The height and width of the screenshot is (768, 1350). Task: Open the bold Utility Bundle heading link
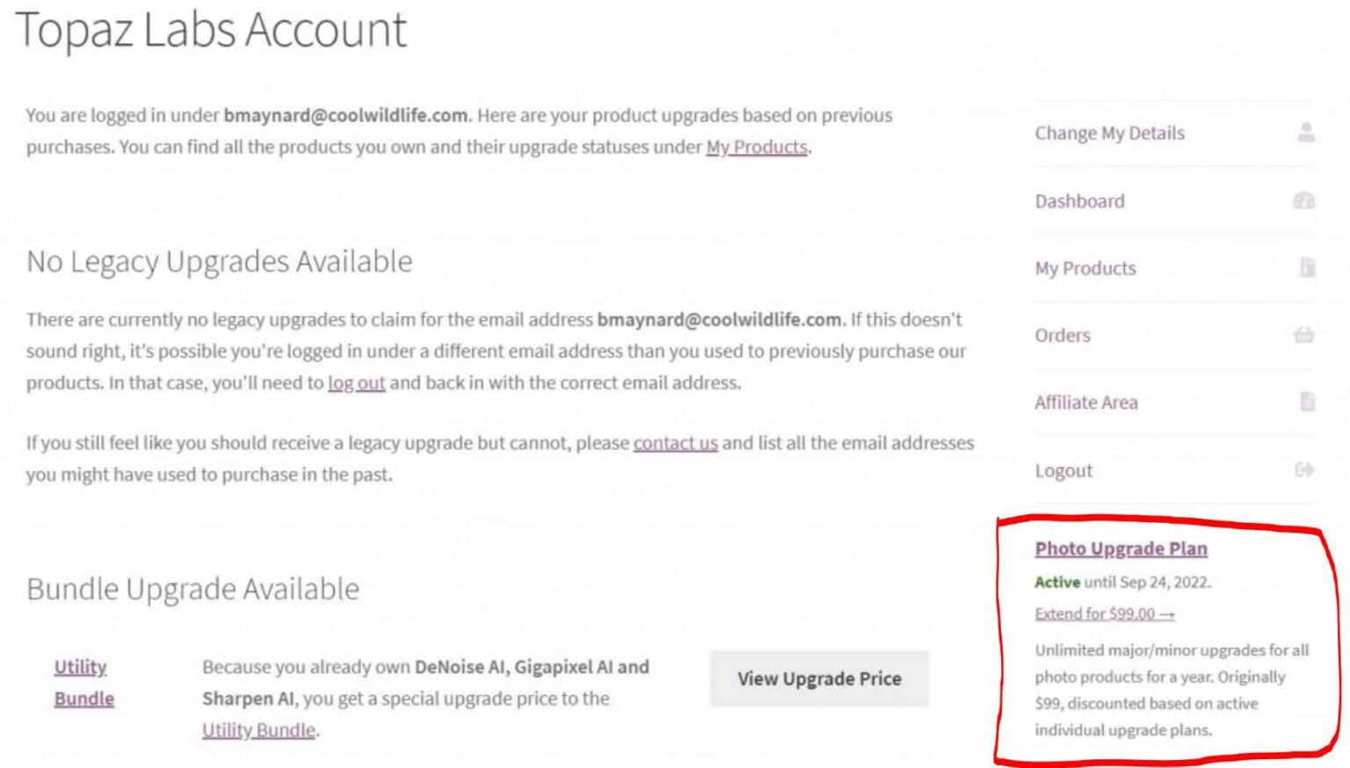tap(83, 683)
